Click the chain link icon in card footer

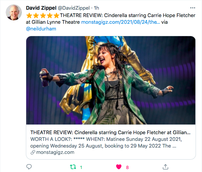pyautogui.click(x=33, y=152)
